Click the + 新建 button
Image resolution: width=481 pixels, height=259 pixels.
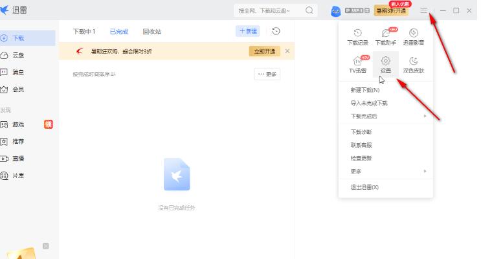[x=248, y=31]
